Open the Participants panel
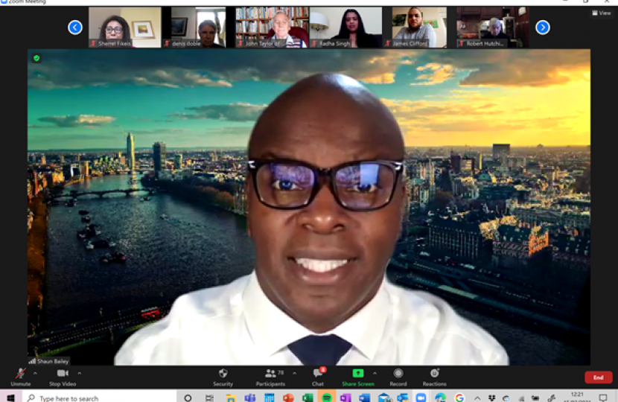Viewport: 618px width, 402px height. [270, 375]
